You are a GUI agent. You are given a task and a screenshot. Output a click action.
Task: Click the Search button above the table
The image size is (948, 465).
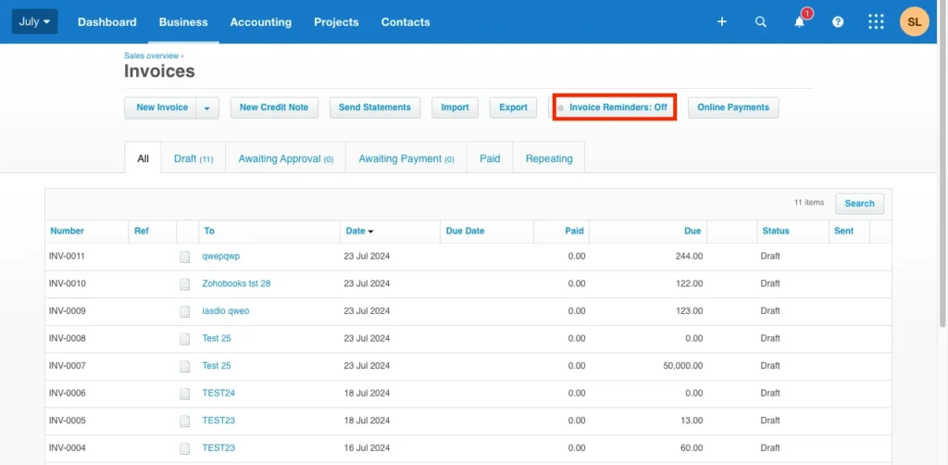(859, 204)
